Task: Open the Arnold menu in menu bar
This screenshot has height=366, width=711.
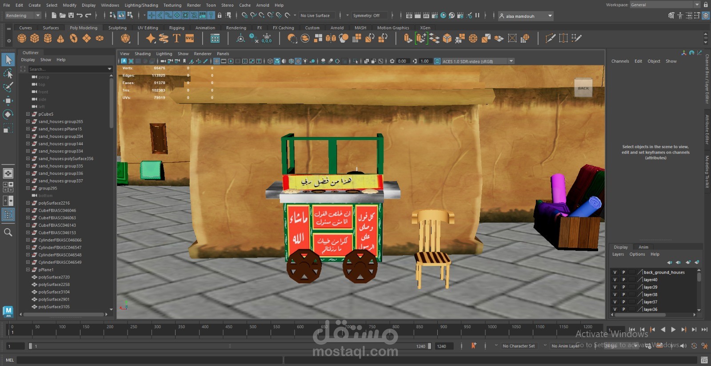Action: coord(262,5)
